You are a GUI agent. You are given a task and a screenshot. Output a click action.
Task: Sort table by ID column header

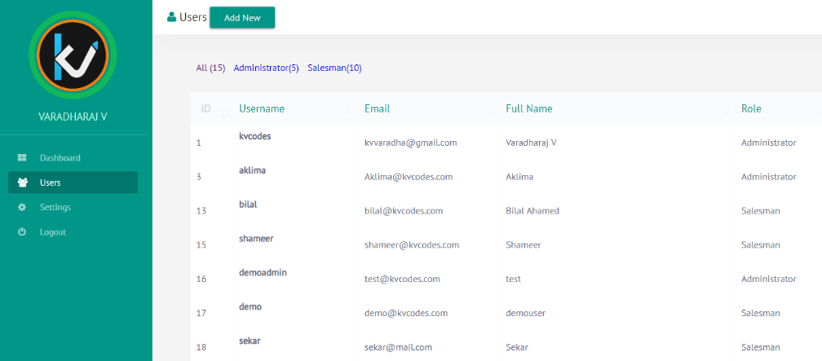(205, 109)
